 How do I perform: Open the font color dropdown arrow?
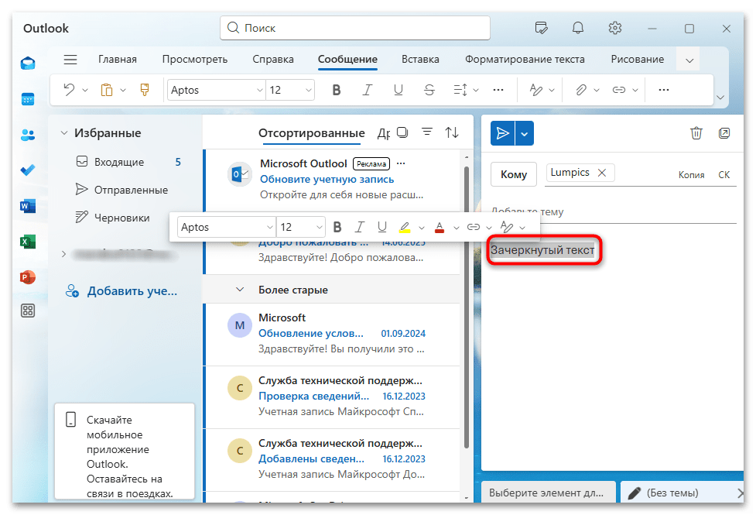[456, 228]
